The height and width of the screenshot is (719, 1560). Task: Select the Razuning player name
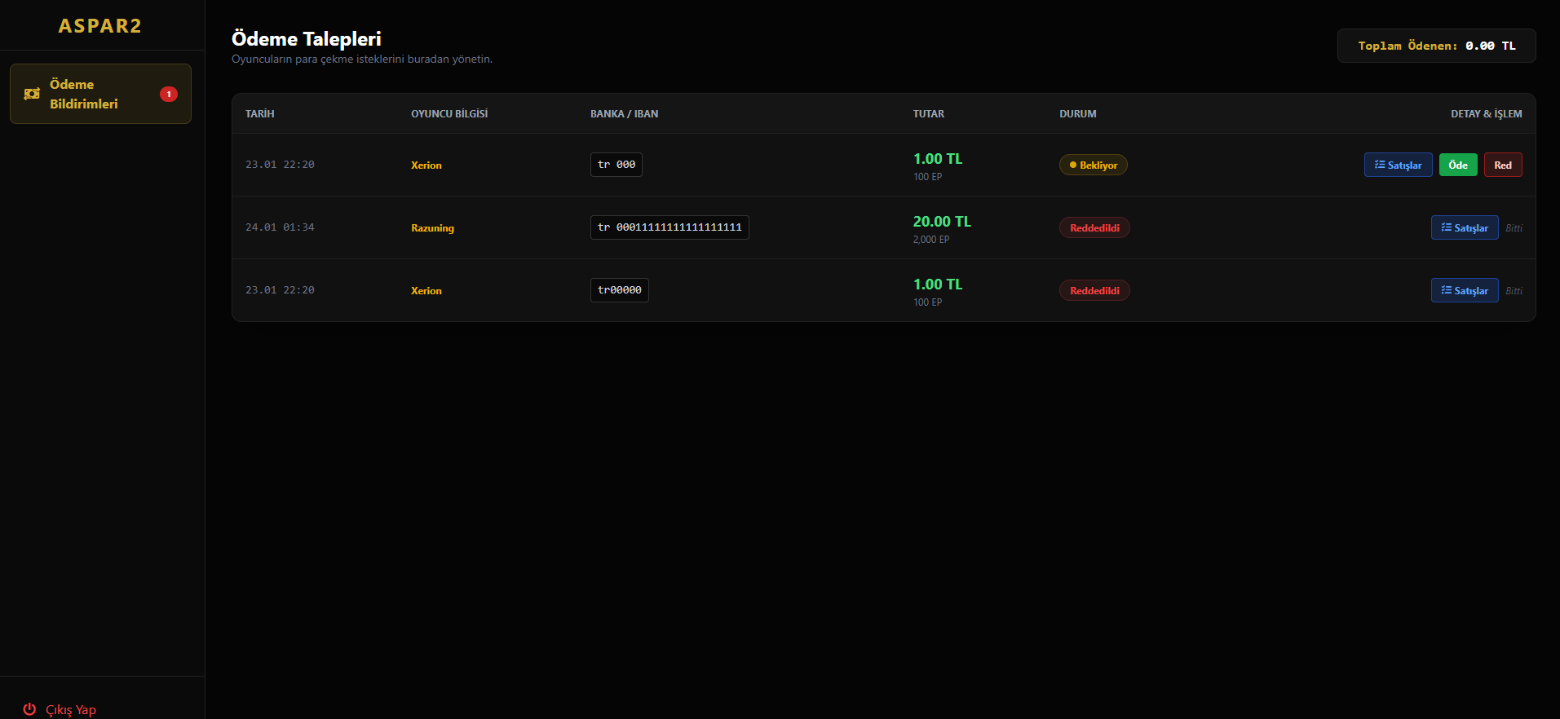point(432,228)
